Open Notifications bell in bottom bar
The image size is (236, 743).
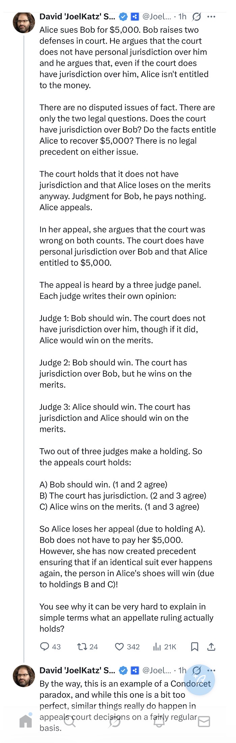[x=159, y=721]
